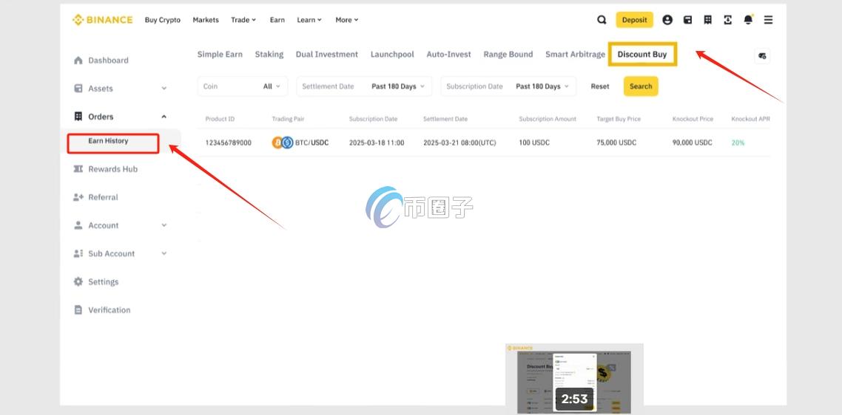Open the Markets menu item
Image resolution: width=842 pixels, height=415 pixels.
(x=206, y=20)
